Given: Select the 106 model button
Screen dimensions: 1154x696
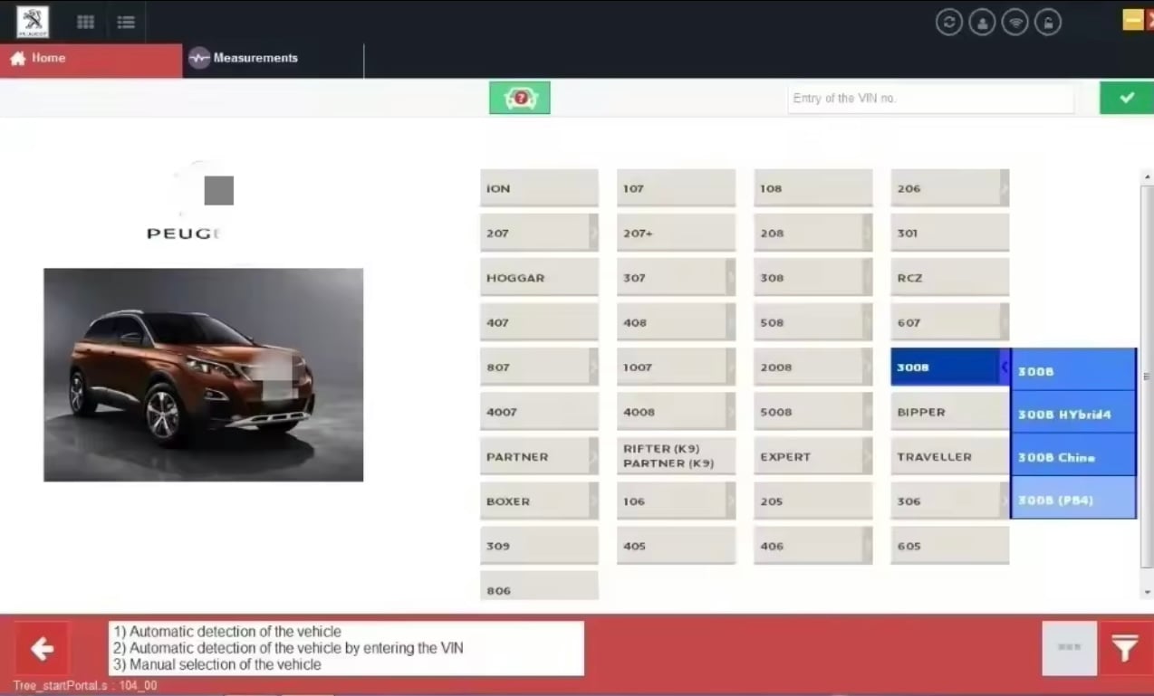Looking at the screenshot, I should (x=676, y=501).
